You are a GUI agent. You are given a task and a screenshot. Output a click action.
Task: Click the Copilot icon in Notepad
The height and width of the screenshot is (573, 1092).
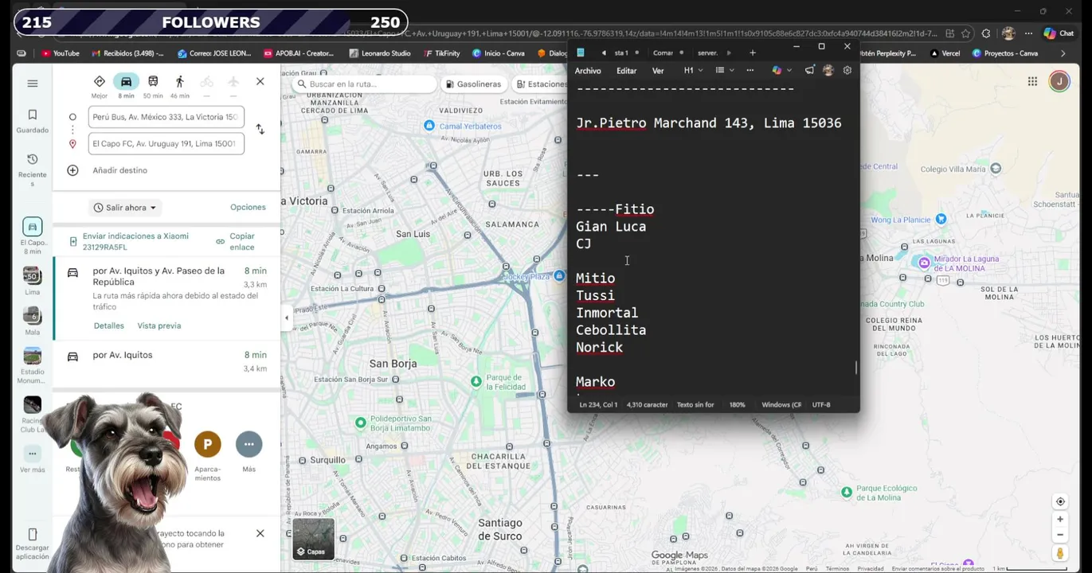777,71
